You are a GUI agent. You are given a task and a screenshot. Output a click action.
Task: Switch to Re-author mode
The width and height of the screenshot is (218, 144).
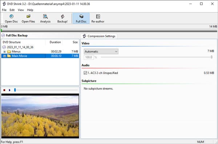click(x=98, y=19)
